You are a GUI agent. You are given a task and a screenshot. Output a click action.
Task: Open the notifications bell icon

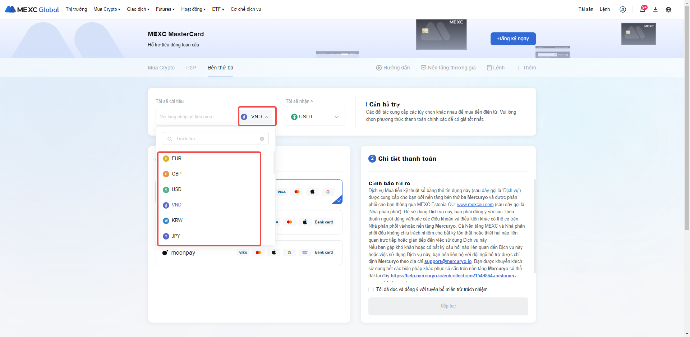coord(643,9)
